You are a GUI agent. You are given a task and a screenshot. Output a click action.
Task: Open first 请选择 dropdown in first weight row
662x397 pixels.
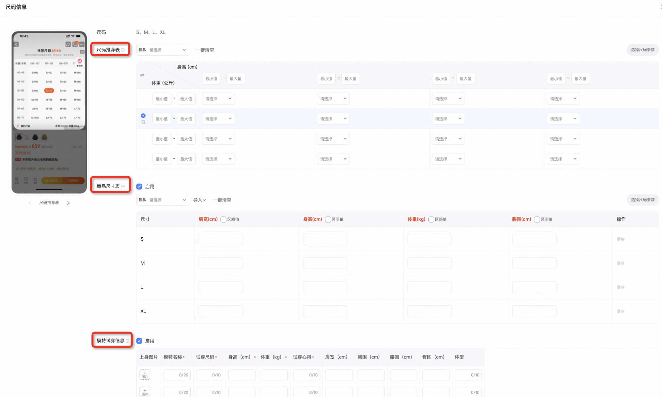click(x=218, y=99)
